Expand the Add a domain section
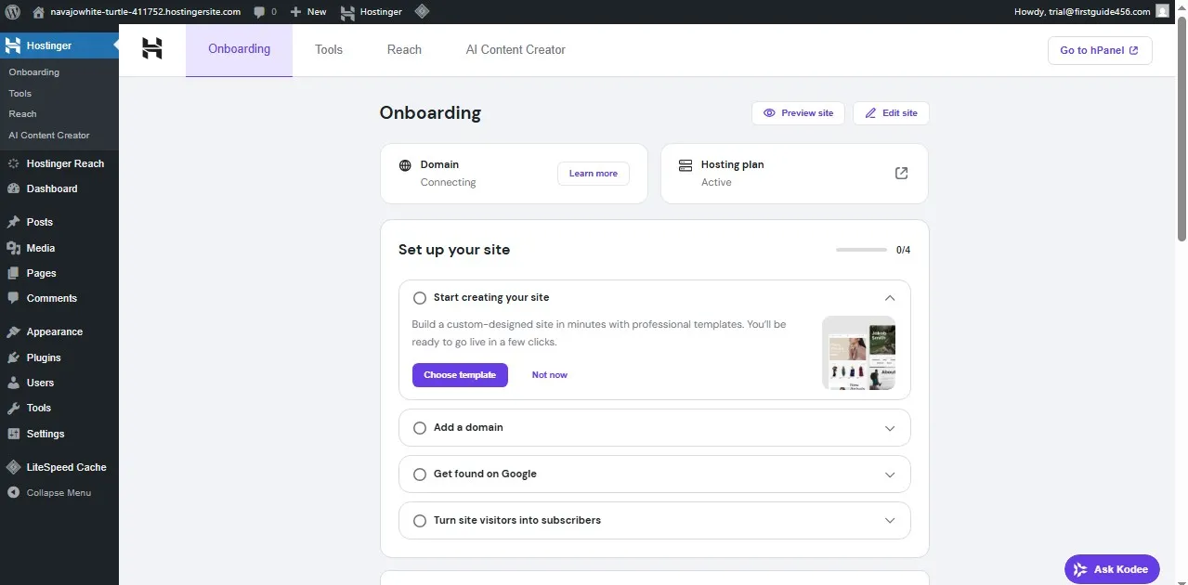Screen dimensions: 1188x585 click(889, 427)
